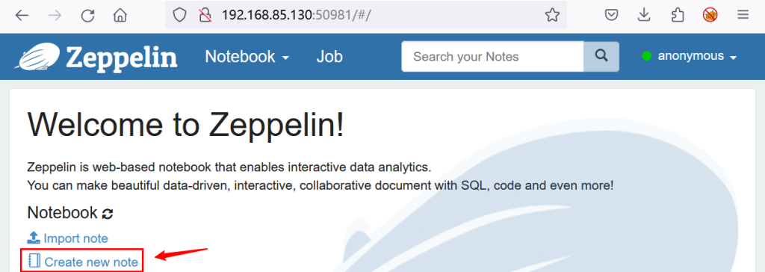
Task: Open the extensions puzzle icon
Action: point(677,15)
